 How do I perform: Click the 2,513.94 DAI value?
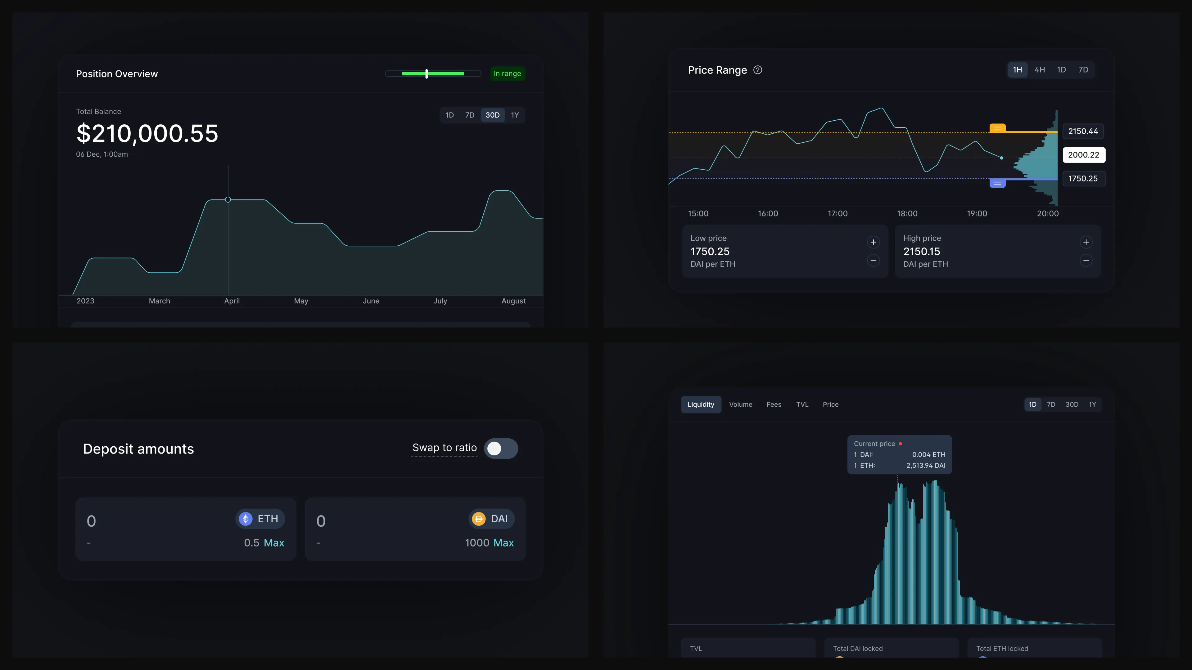(x=925, y=466)
